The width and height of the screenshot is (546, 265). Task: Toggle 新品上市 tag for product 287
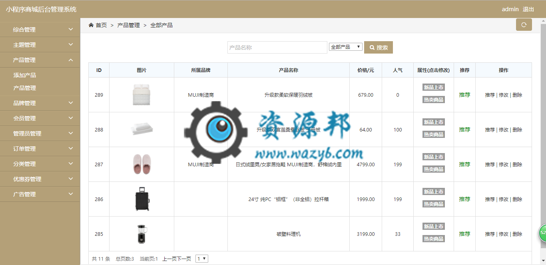click(x=434, y=157)
